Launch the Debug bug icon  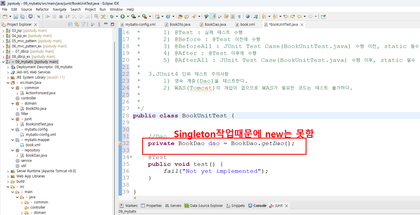click(x=112, y=17)
